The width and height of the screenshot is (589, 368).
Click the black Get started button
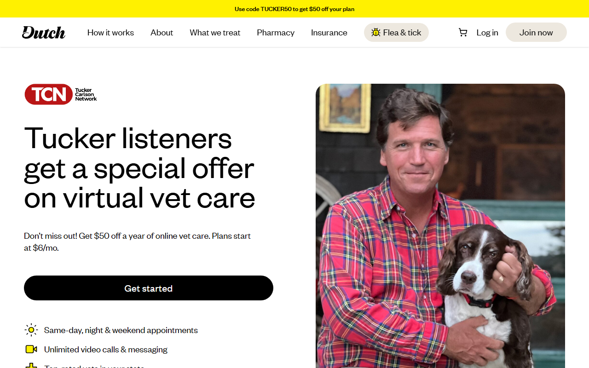(x=149, y=288)
